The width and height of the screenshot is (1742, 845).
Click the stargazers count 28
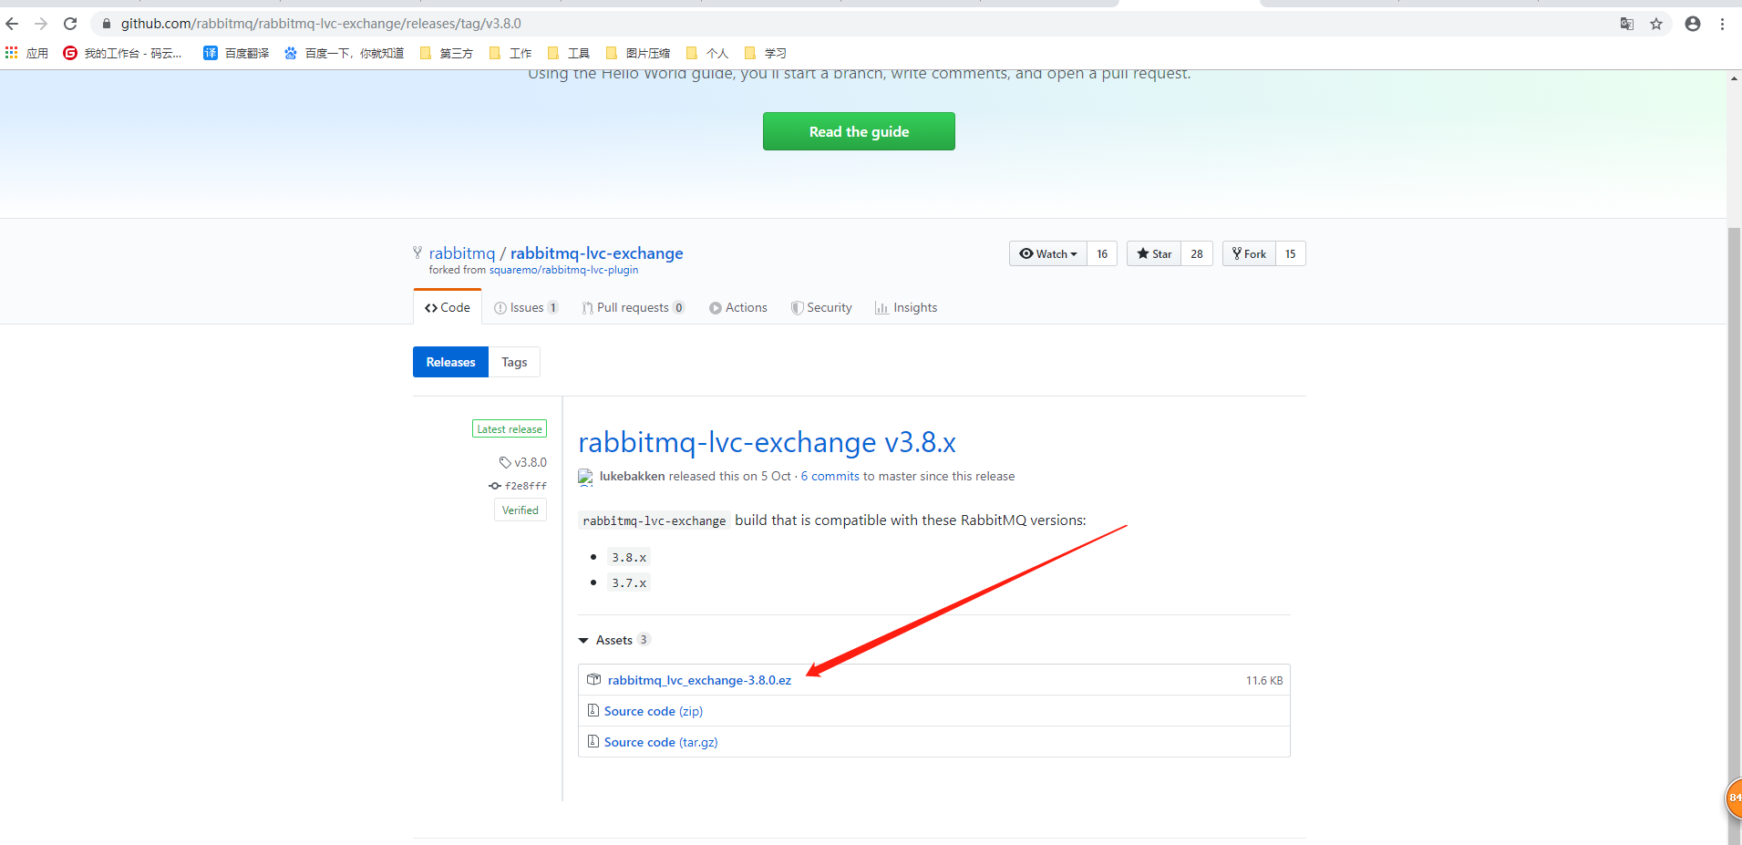1197,253
